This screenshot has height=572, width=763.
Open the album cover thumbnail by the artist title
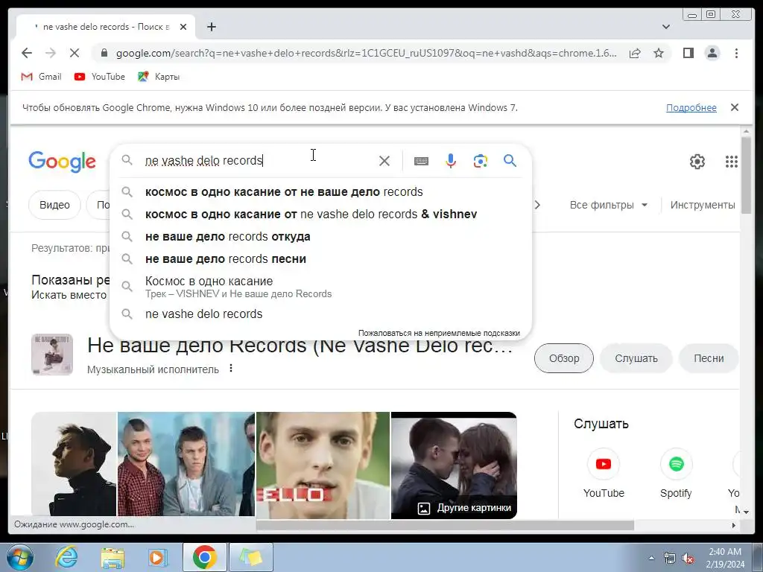click(x=52, y=355)
